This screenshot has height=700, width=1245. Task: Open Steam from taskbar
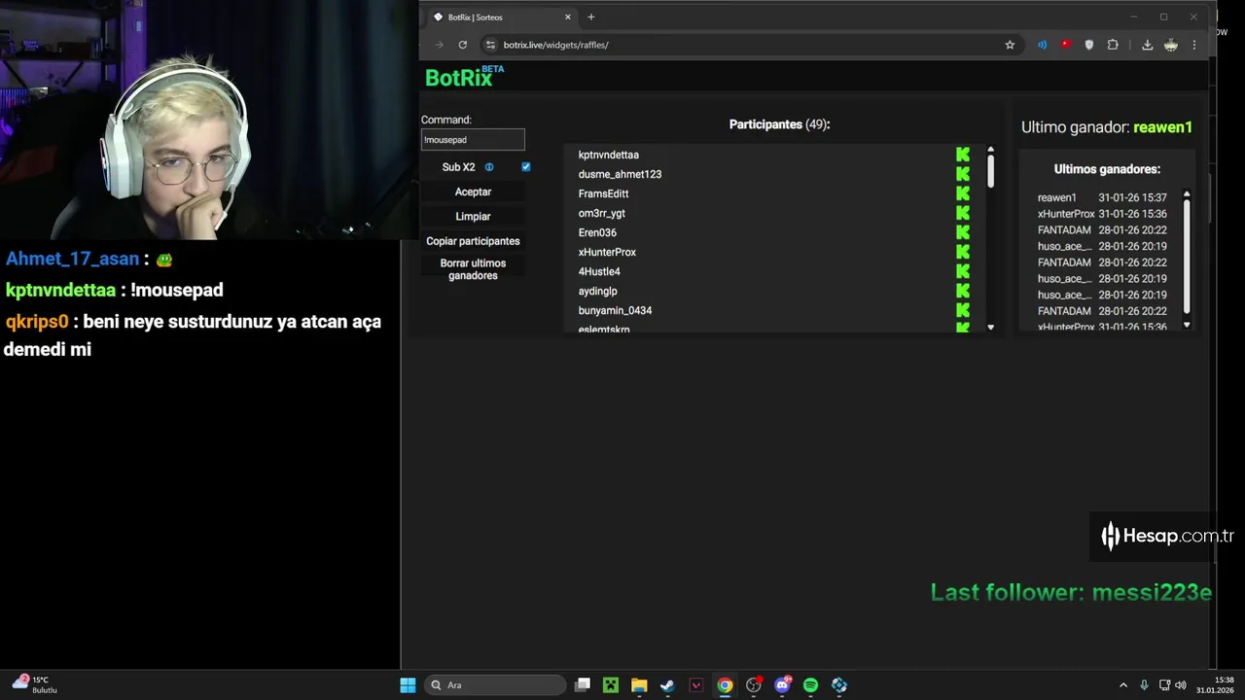coord(667,685)
